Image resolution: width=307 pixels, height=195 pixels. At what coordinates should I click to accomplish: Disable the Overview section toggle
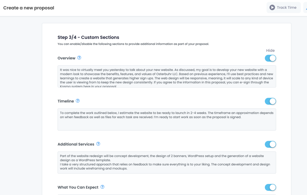point(270,58)
